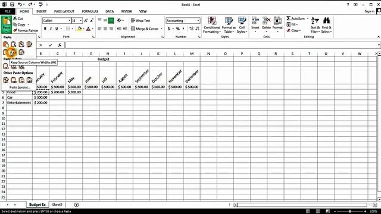Select Values & Source Formatting paste icon

[x=21, y=67]
